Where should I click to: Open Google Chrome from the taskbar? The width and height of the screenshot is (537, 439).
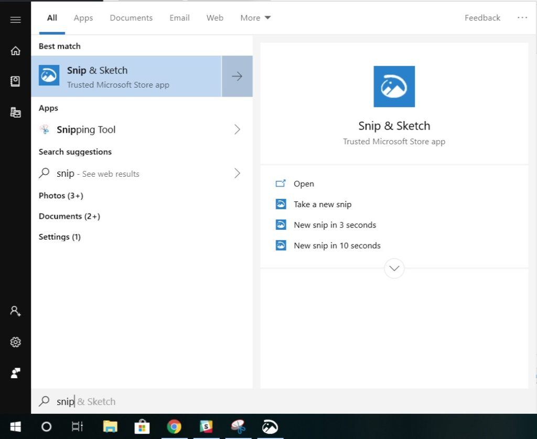click(174, 426)
